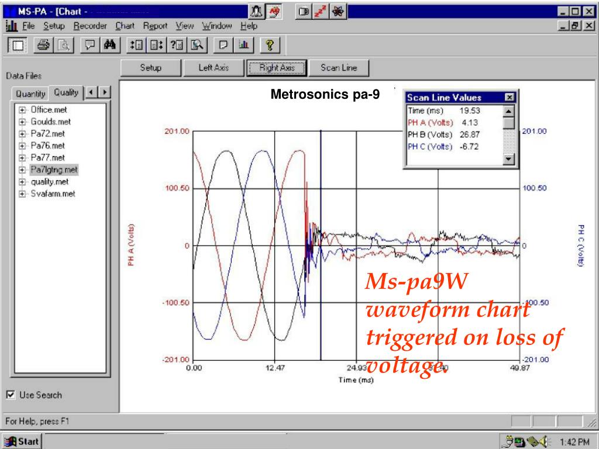The image size is (599, 449).
Task: Click the red AB icon in title bar
Action: pos(274,12)
